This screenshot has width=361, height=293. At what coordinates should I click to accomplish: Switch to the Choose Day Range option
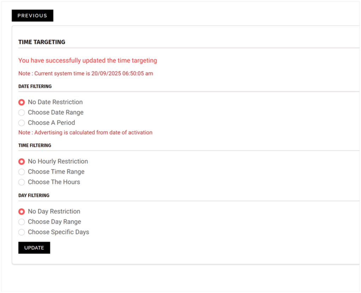22,222
